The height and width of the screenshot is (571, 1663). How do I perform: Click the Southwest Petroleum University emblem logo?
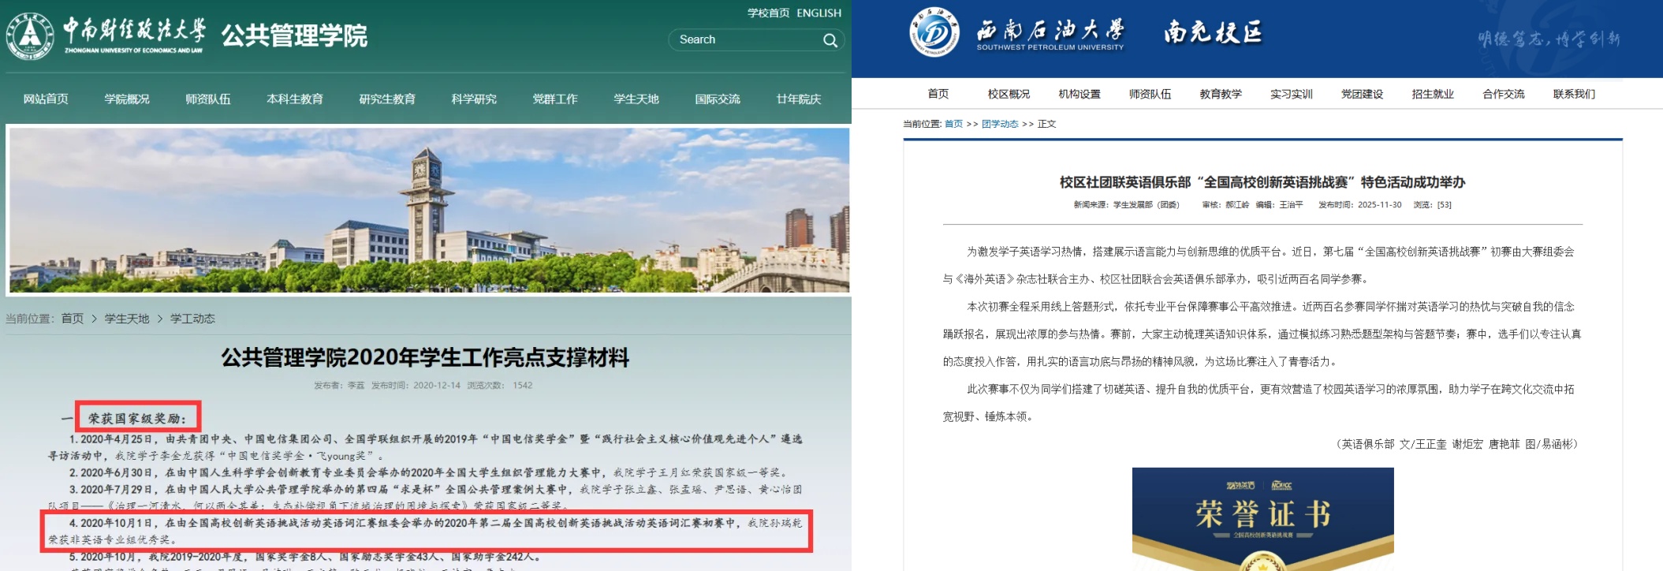(934, 33)
